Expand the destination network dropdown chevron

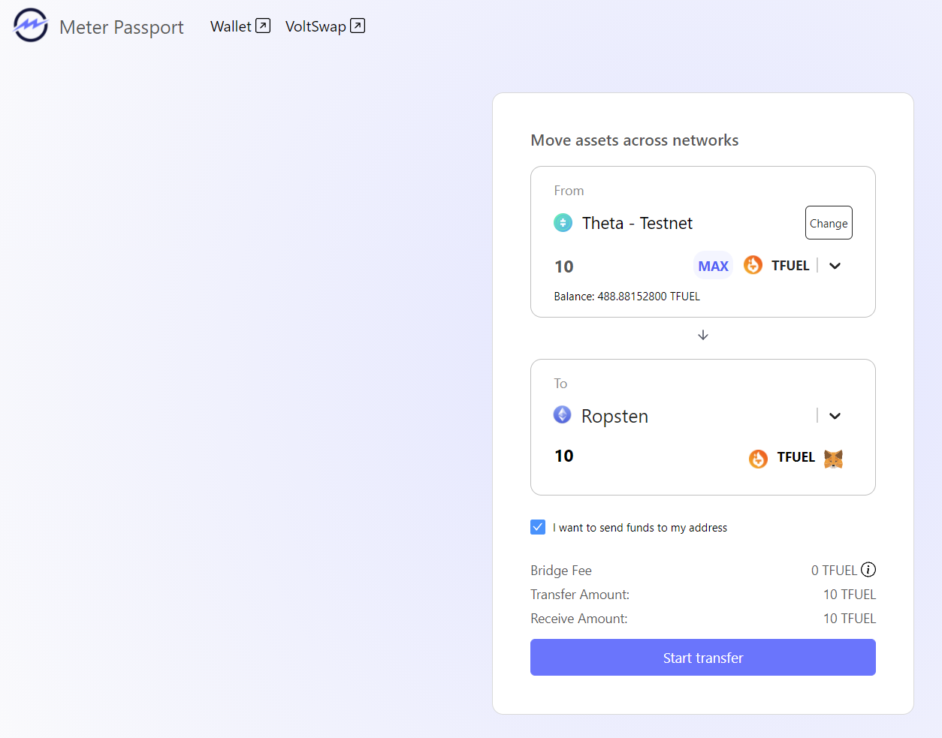[x=835, y=416]
